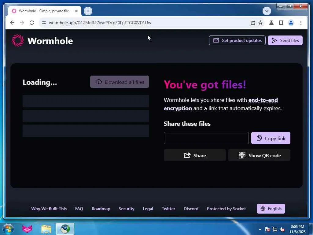This screenshot has height=235, width=313.
Task: Open the Security footer link
Action: point(126,209)
